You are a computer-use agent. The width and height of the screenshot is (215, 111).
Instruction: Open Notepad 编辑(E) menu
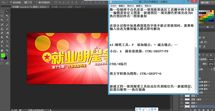pyautogui.click(x=122, y=6)
